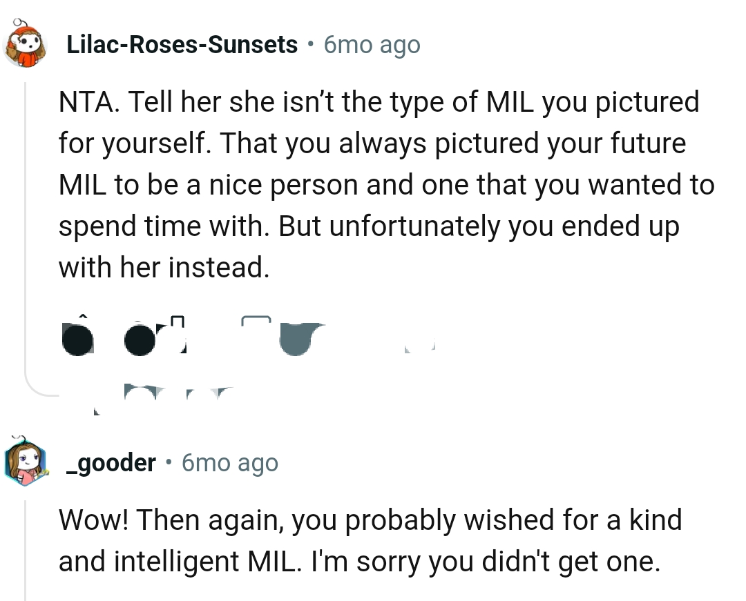Click the 6mo ago timestamp on _gooder's comment
Screen dimensions: 746x601
(229, 462)
